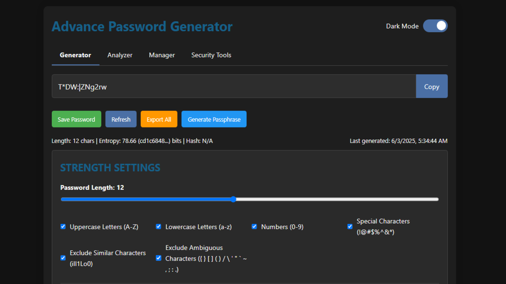Click the Last generated timestamp text
This screenshot has width=506, height=284.
click(x=398, y=141)
